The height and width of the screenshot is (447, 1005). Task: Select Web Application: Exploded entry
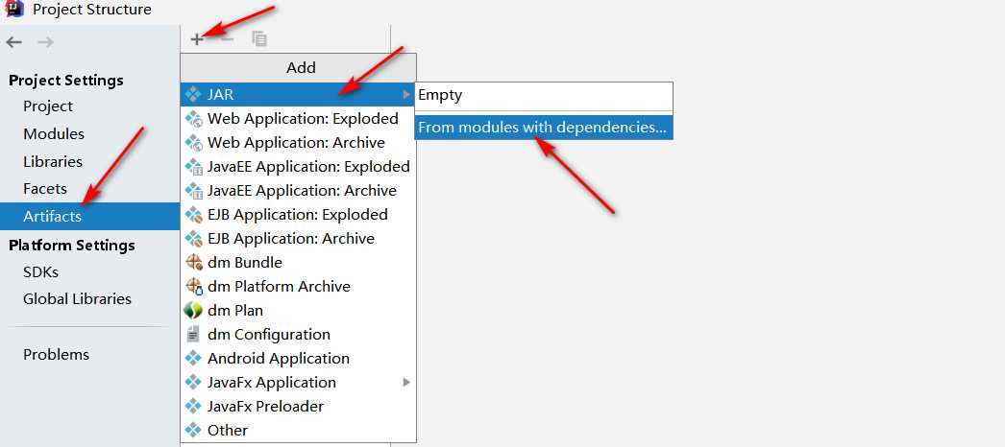(x=302, y=119)
